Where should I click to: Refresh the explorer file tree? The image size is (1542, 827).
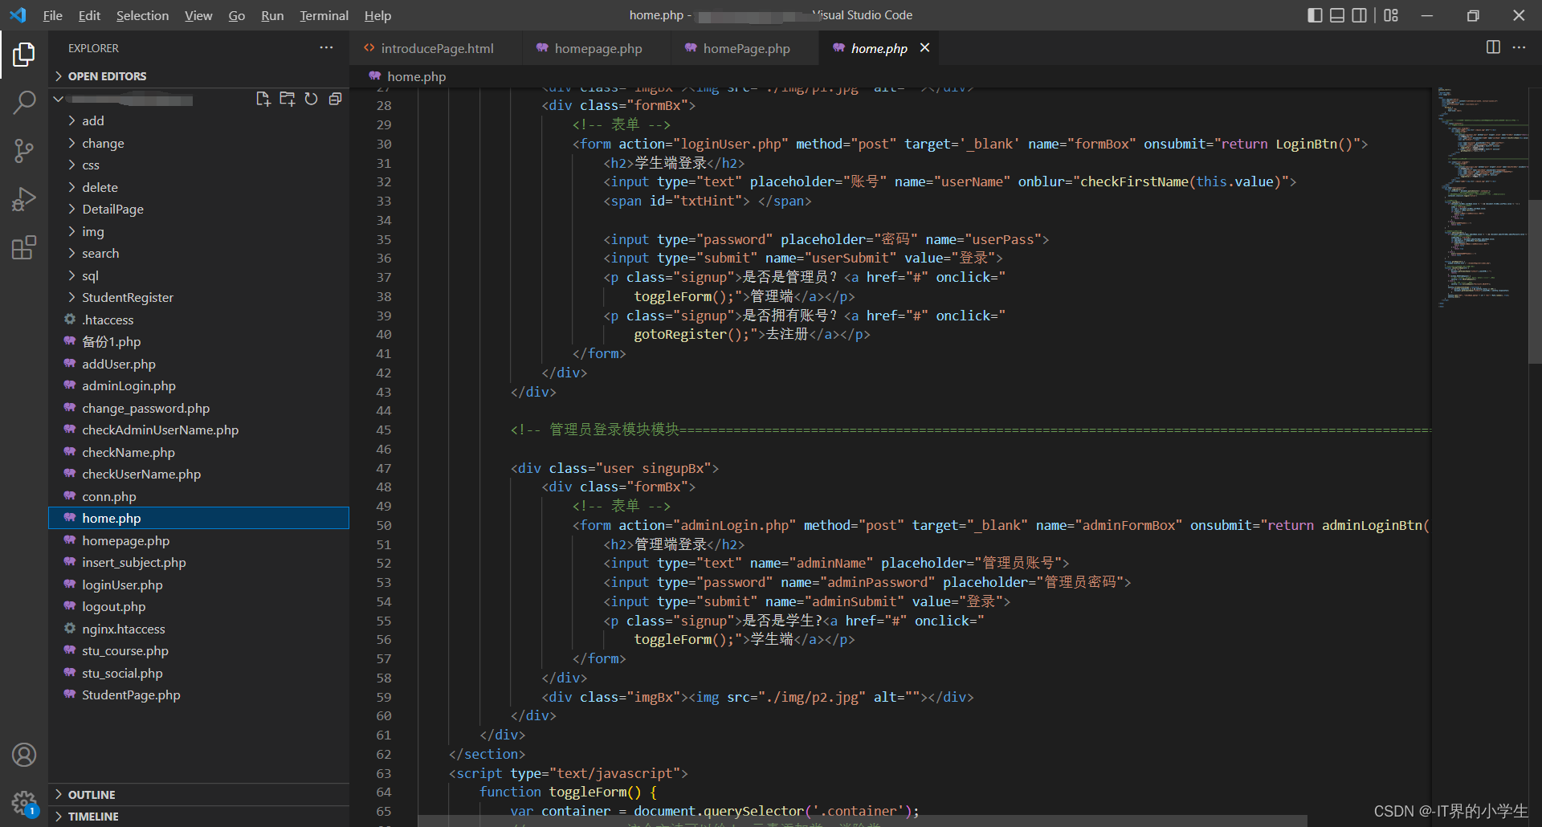click(311, 99)
